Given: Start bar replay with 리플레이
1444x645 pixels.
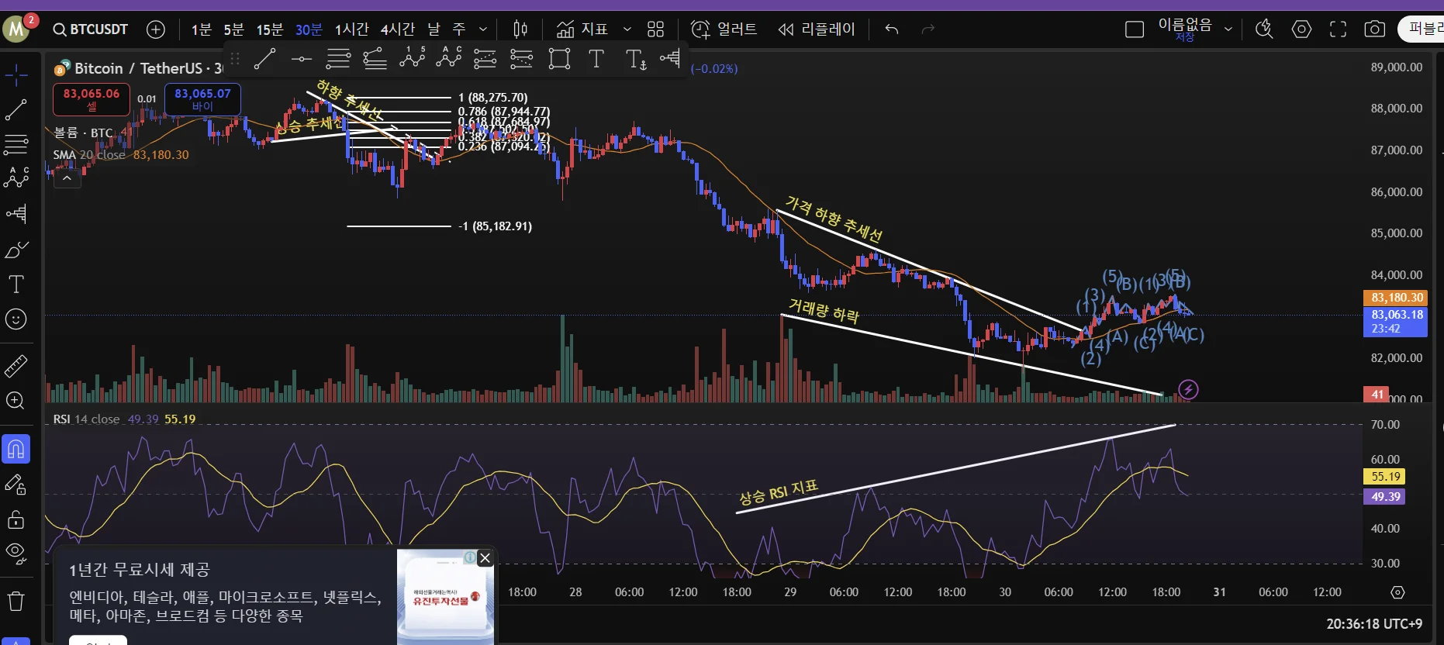Looking at the screenshot, I should coord(817,29).
